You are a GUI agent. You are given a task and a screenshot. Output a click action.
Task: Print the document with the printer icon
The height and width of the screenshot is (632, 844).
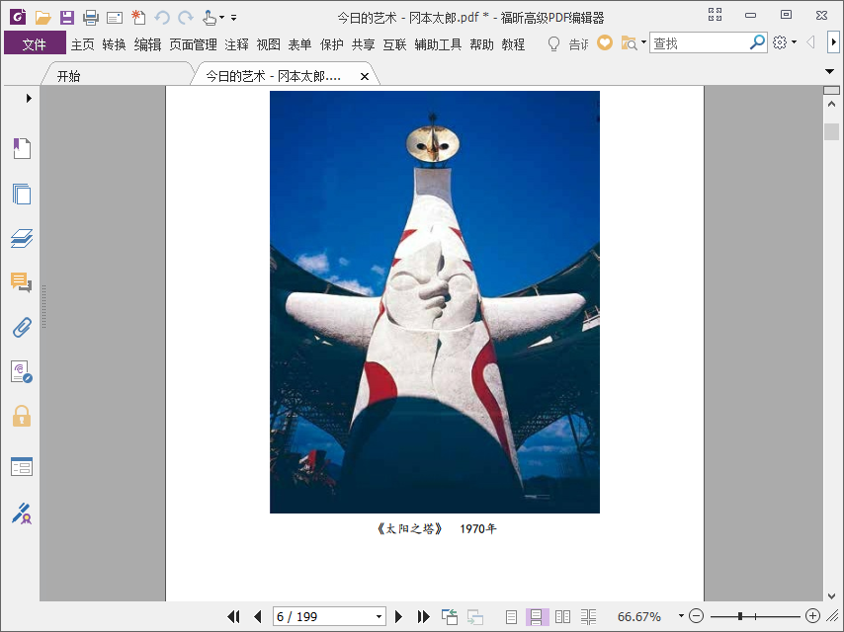point(91,18)
